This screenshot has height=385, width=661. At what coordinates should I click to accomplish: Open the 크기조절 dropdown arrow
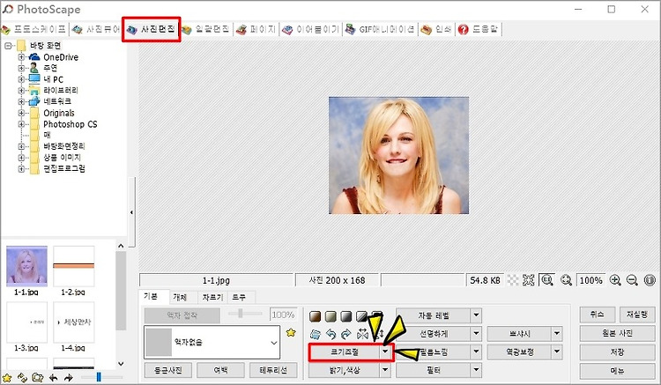point(385,352)
